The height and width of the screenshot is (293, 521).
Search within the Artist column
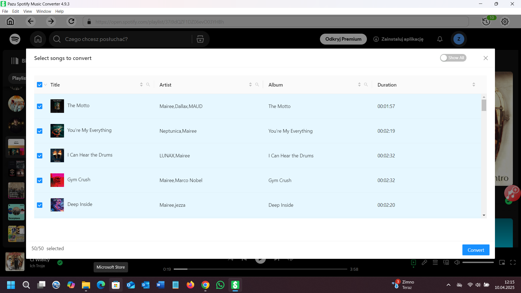tap(257, 85)
